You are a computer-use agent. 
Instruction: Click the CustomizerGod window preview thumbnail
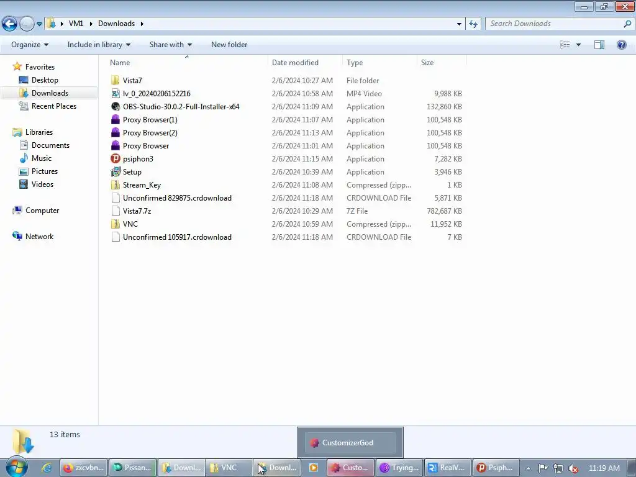(x=350, y=442)
